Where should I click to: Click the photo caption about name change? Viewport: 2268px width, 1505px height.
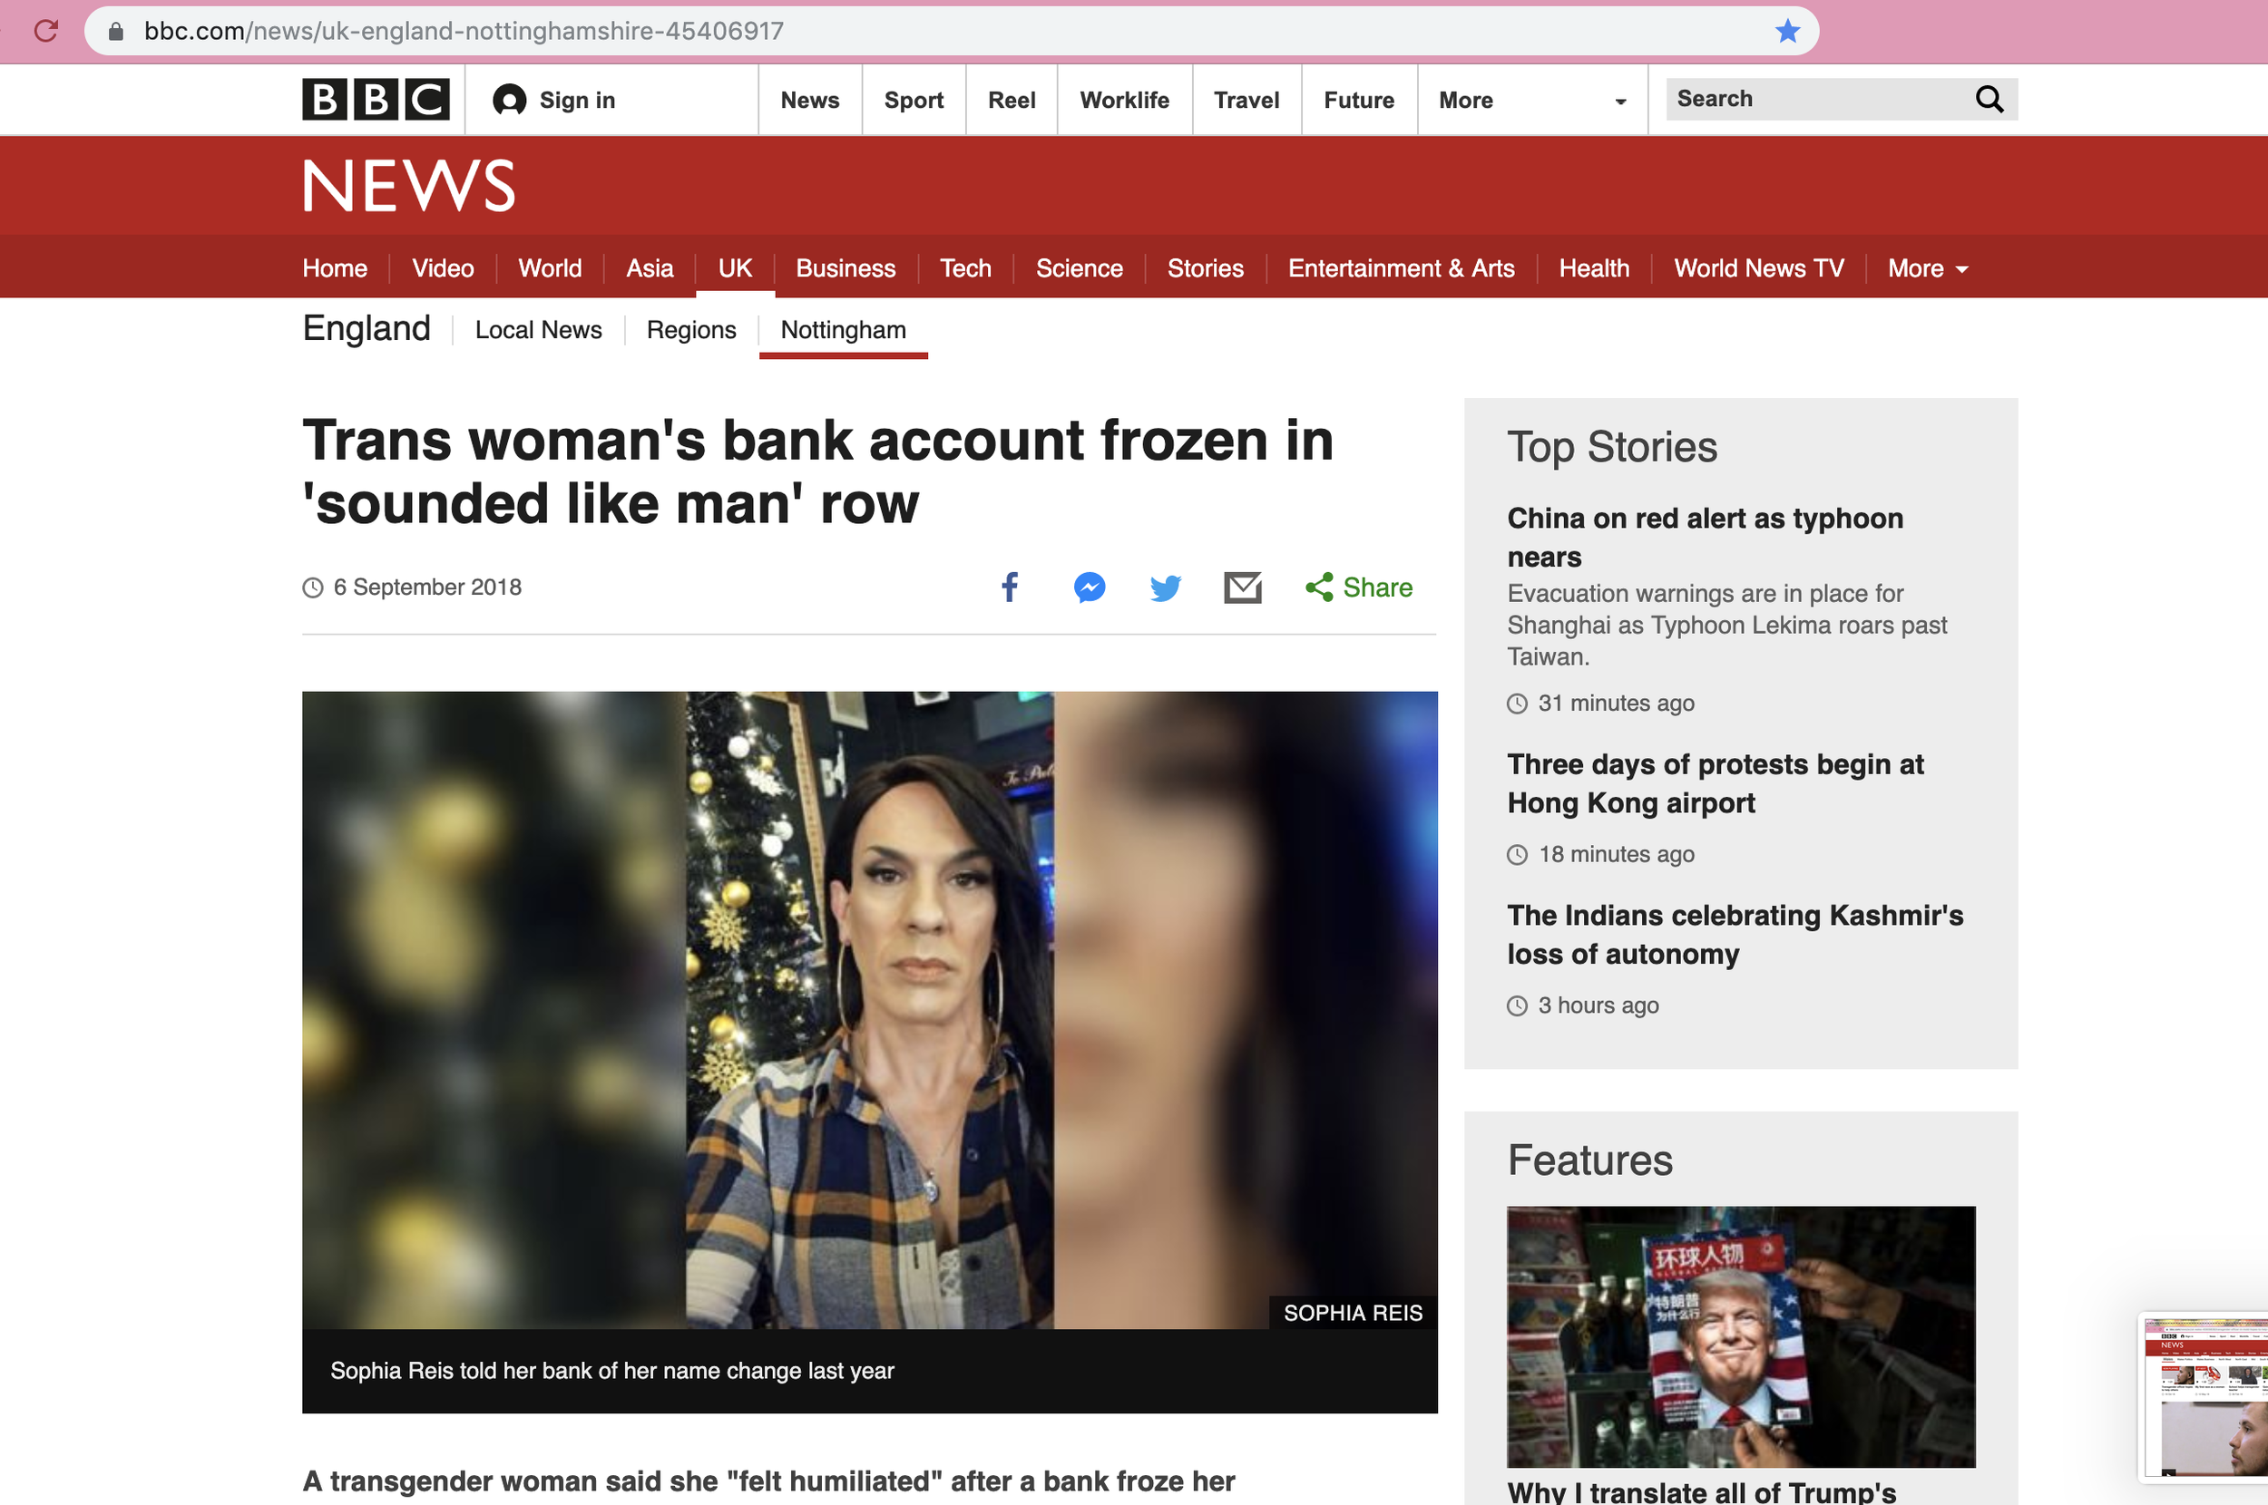611,1371
